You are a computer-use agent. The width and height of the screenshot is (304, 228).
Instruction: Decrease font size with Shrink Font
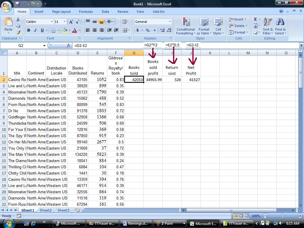[x=77, y=22]
